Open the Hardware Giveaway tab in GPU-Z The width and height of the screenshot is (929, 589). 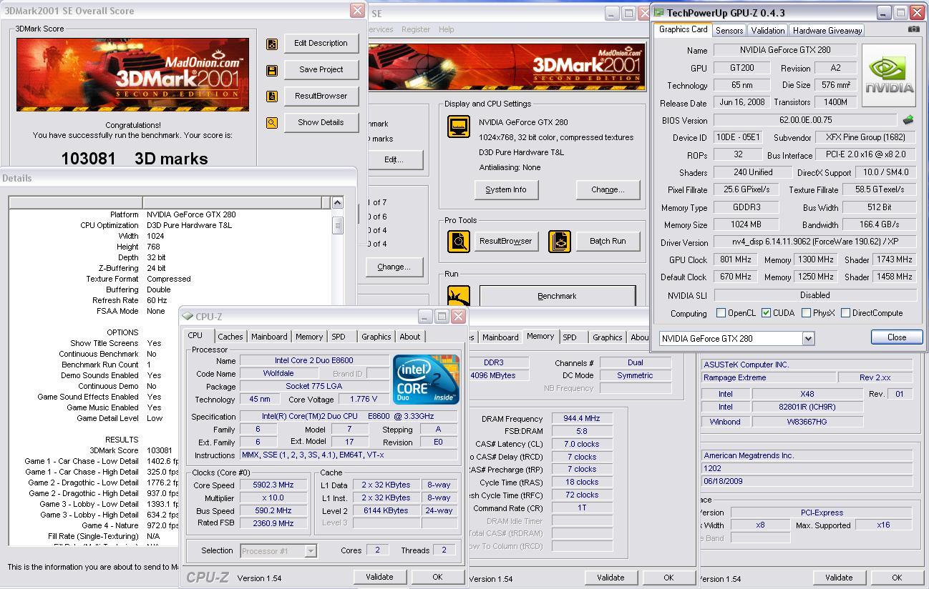[x=827, y=30]
